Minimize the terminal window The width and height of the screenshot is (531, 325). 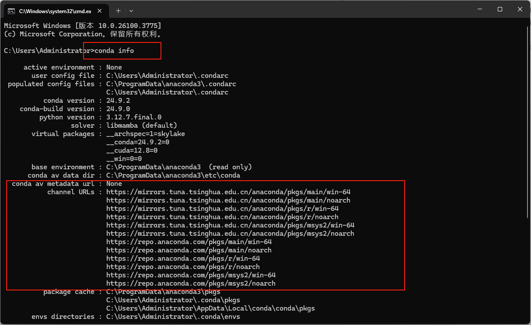[x=479, y=9]
